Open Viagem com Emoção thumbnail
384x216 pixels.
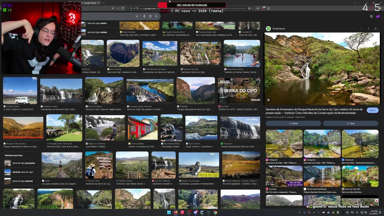[x=199, y=165]
